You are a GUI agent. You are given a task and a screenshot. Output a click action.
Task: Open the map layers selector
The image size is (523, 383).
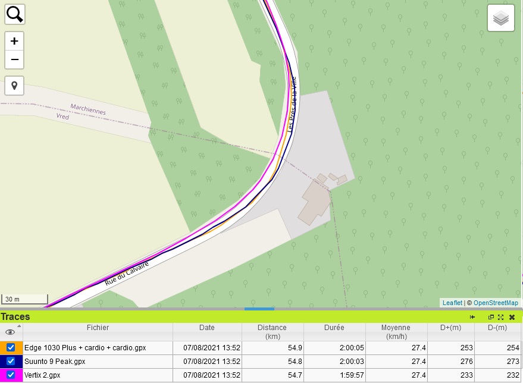pos(501,18)
